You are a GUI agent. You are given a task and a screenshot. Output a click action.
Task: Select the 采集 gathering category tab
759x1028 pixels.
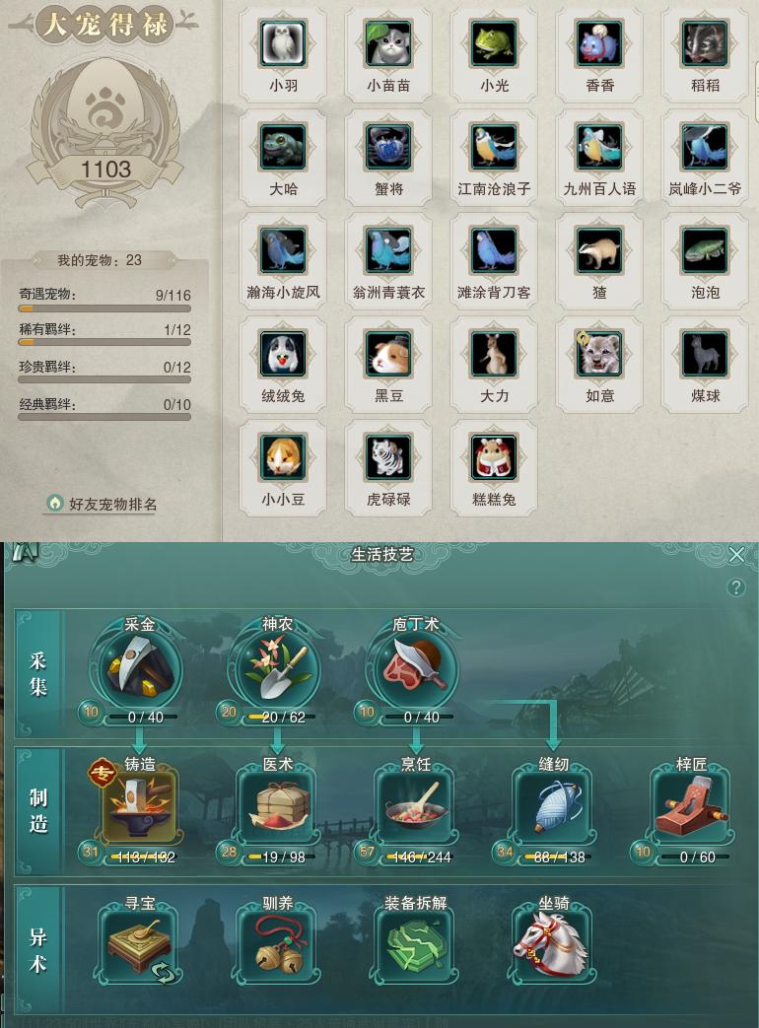[38, 673]
